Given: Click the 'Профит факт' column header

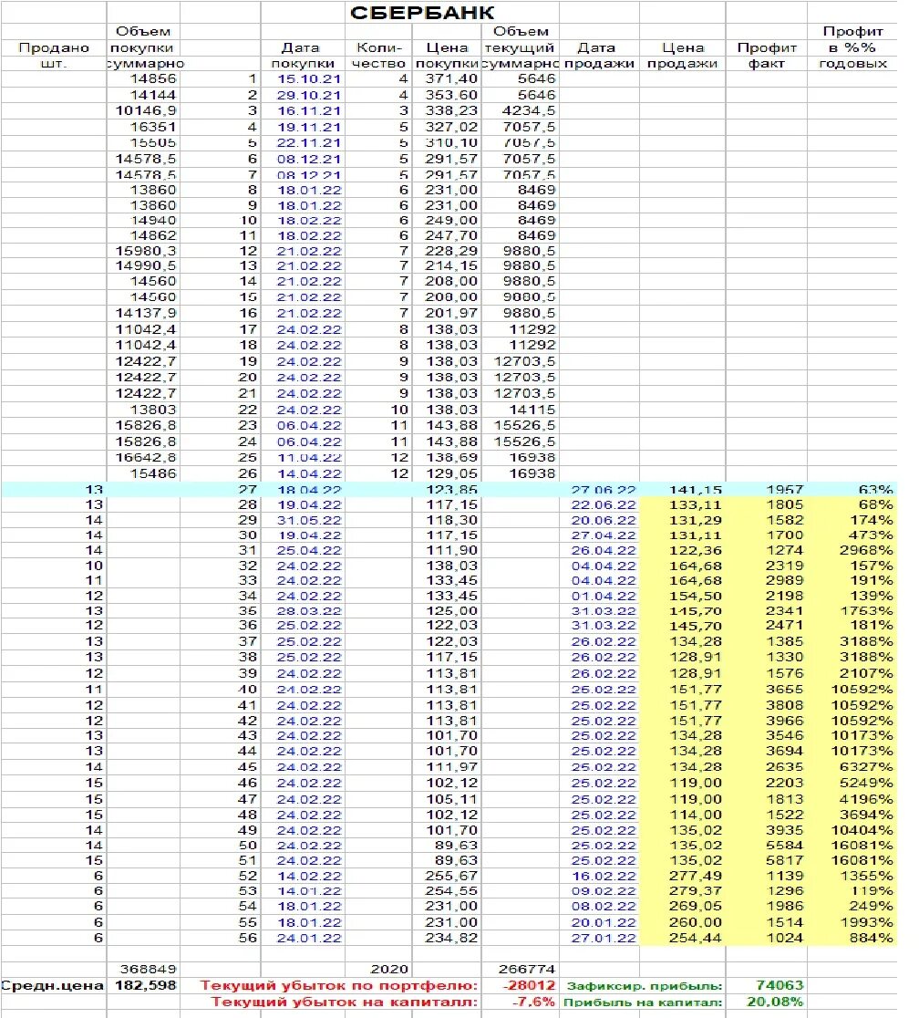Looking at the screenshot, I should tap(767, 56).
